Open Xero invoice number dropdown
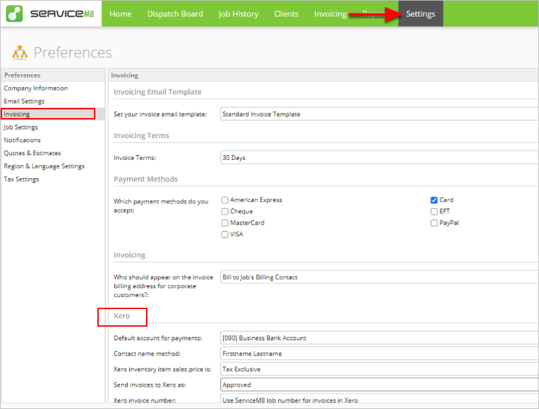The height and width of the screenshot is (409, 539). click(x=379, y=398)
